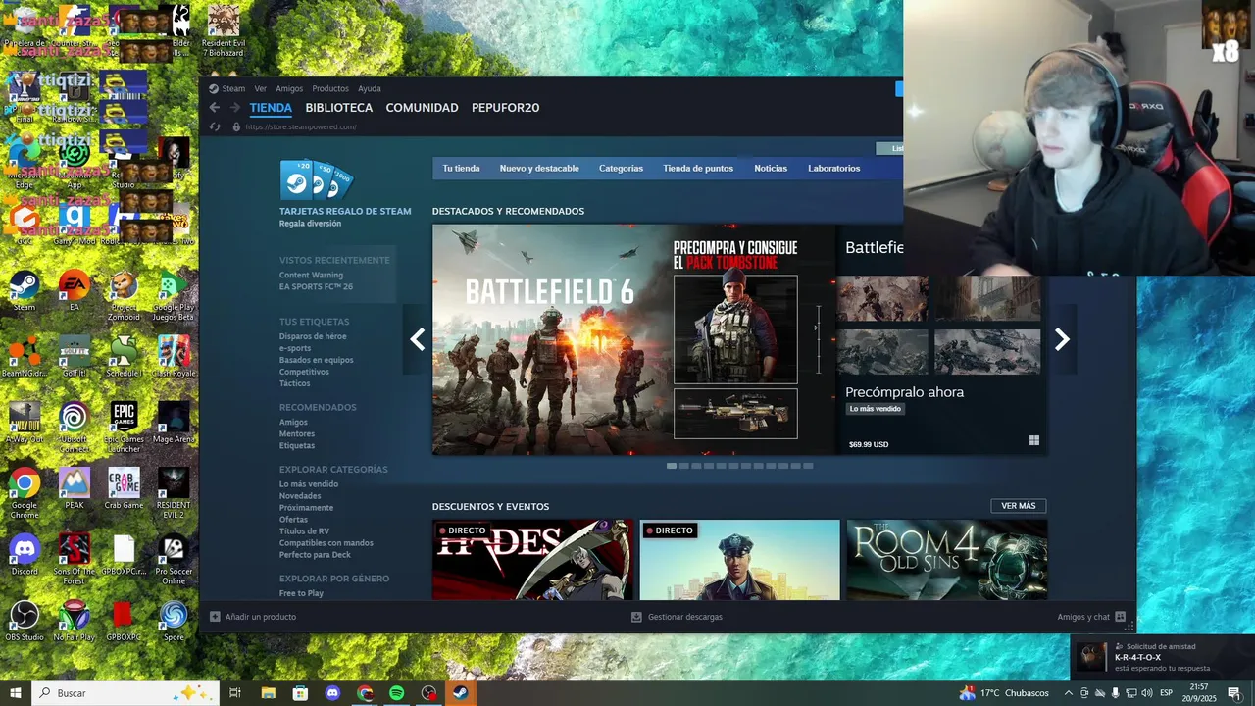This screenshot has height=706, width=1255.
Task: Select Google Play Juegos Beta shortcut
Action: (x=174, y=295)
